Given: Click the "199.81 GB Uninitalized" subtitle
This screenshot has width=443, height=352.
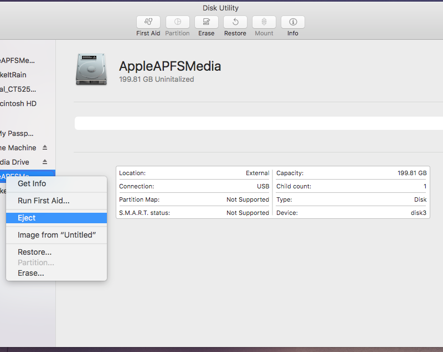Looking at the screenshot, I should coord(157,79).
